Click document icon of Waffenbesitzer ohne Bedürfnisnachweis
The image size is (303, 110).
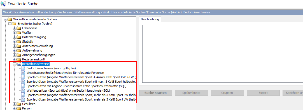23,91
